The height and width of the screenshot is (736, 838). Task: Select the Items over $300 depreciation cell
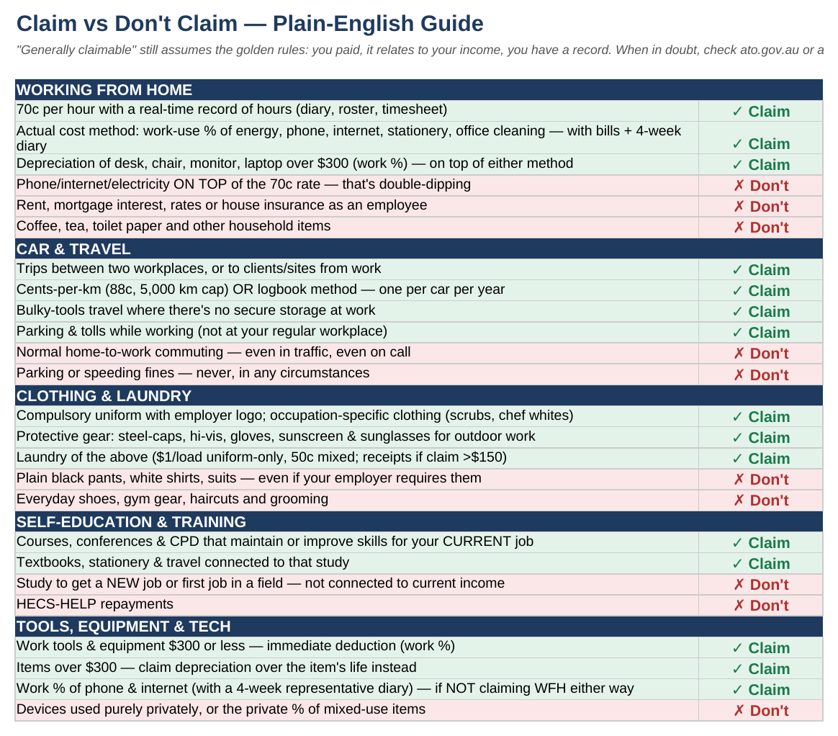point(357,668)
